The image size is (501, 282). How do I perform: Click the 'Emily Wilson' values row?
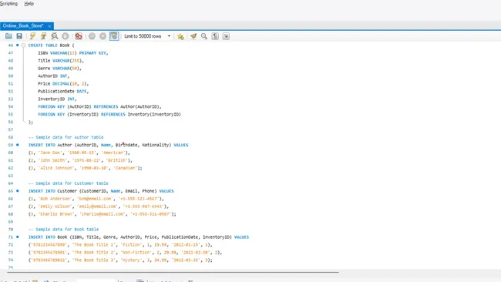tap(99, 206)
